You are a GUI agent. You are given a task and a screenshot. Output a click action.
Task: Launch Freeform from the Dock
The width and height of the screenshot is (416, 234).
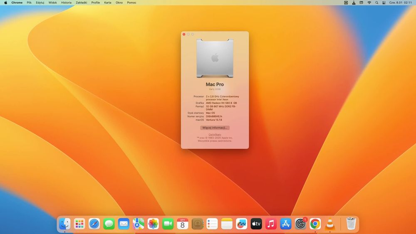pos(241,224)
